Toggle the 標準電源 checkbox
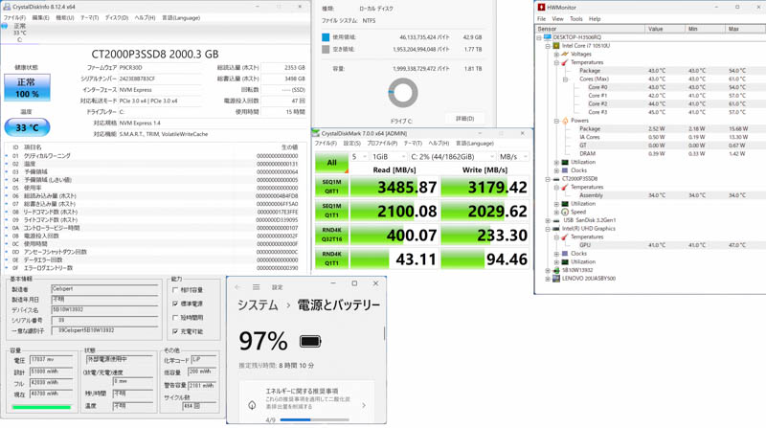Screen dimensions: 766x428 coord(175,304)
